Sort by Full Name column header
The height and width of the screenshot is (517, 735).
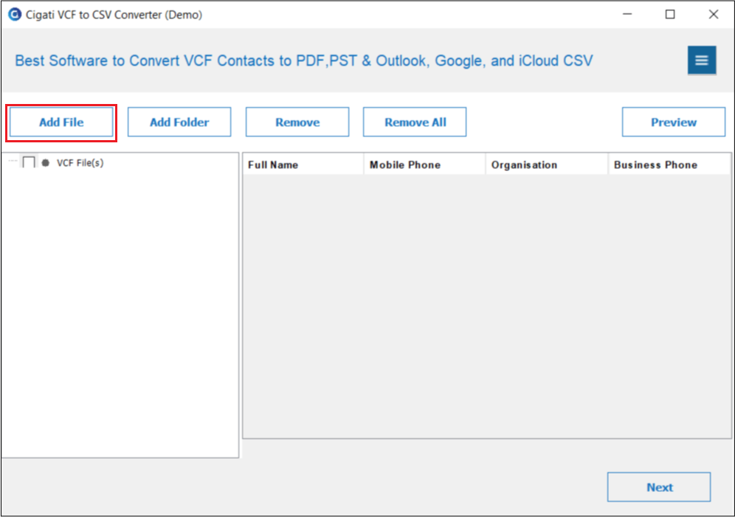pyautogui.click(x=303, y=165)
